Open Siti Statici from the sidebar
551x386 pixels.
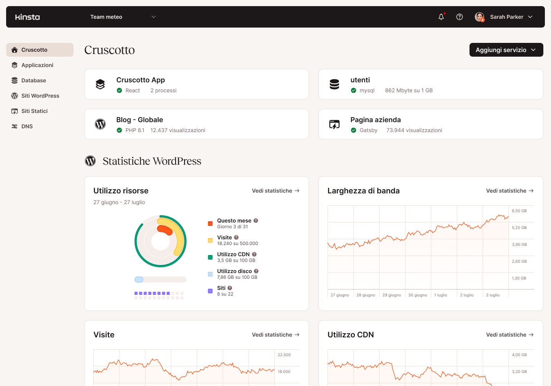click(15, 111)
